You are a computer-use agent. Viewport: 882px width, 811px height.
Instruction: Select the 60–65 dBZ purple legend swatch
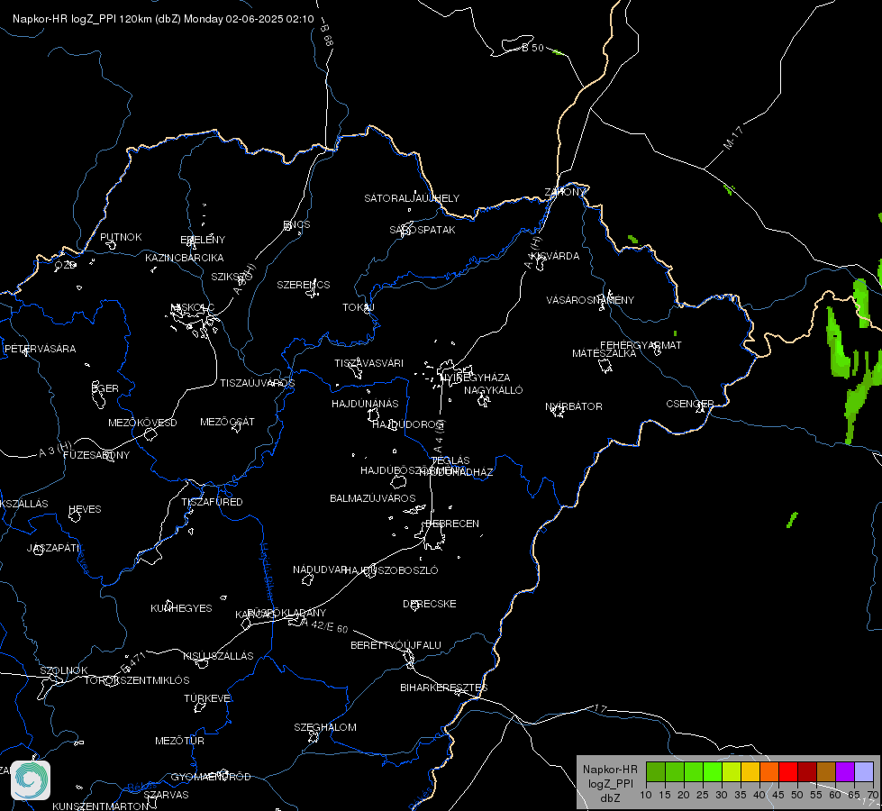pos(845,771)
